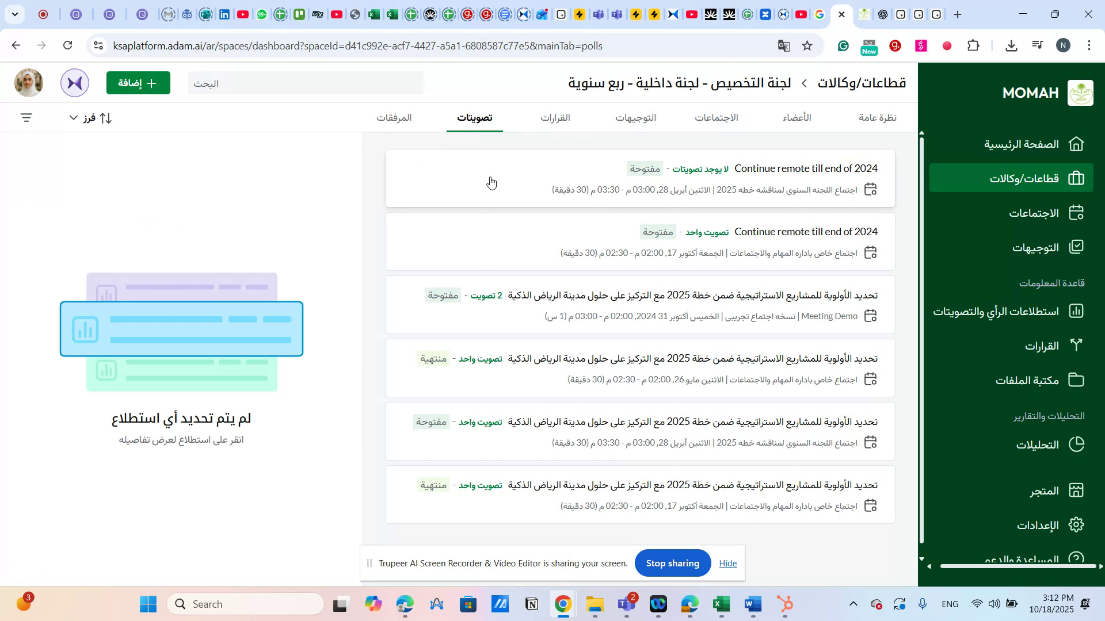
Task: Open الإعدادات settings icon in sidebar
Action: (x=1076, y=524)
